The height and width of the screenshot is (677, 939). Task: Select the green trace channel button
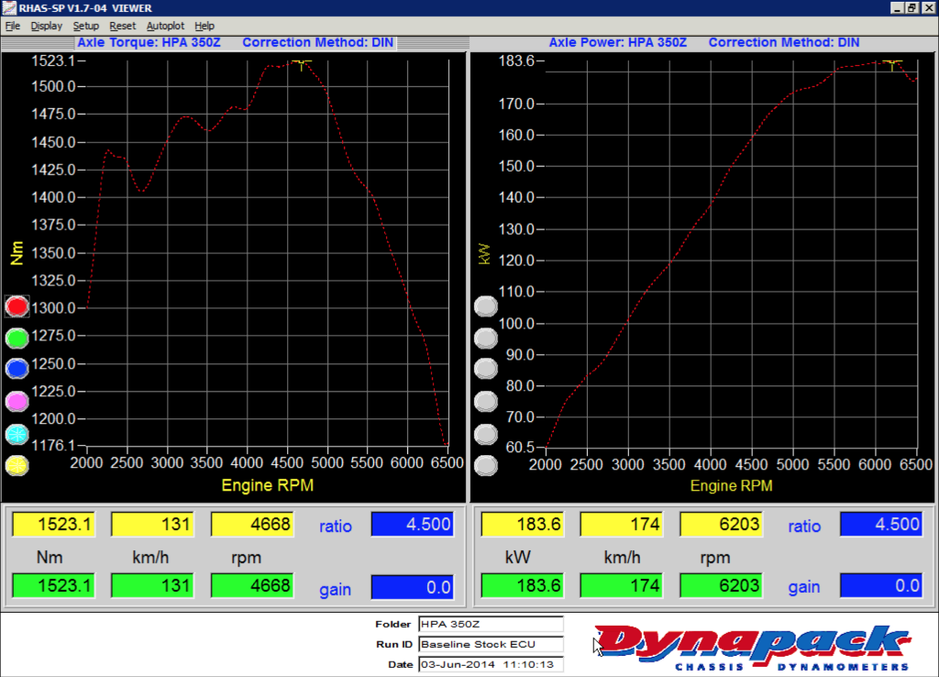click(x=17, y=338)
